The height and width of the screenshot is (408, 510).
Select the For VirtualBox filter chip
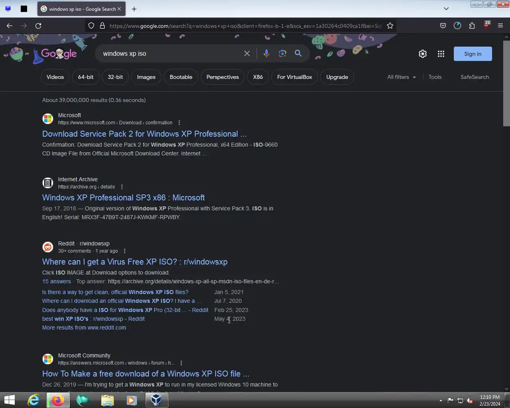pyautogui.click(x=294, y=77)
